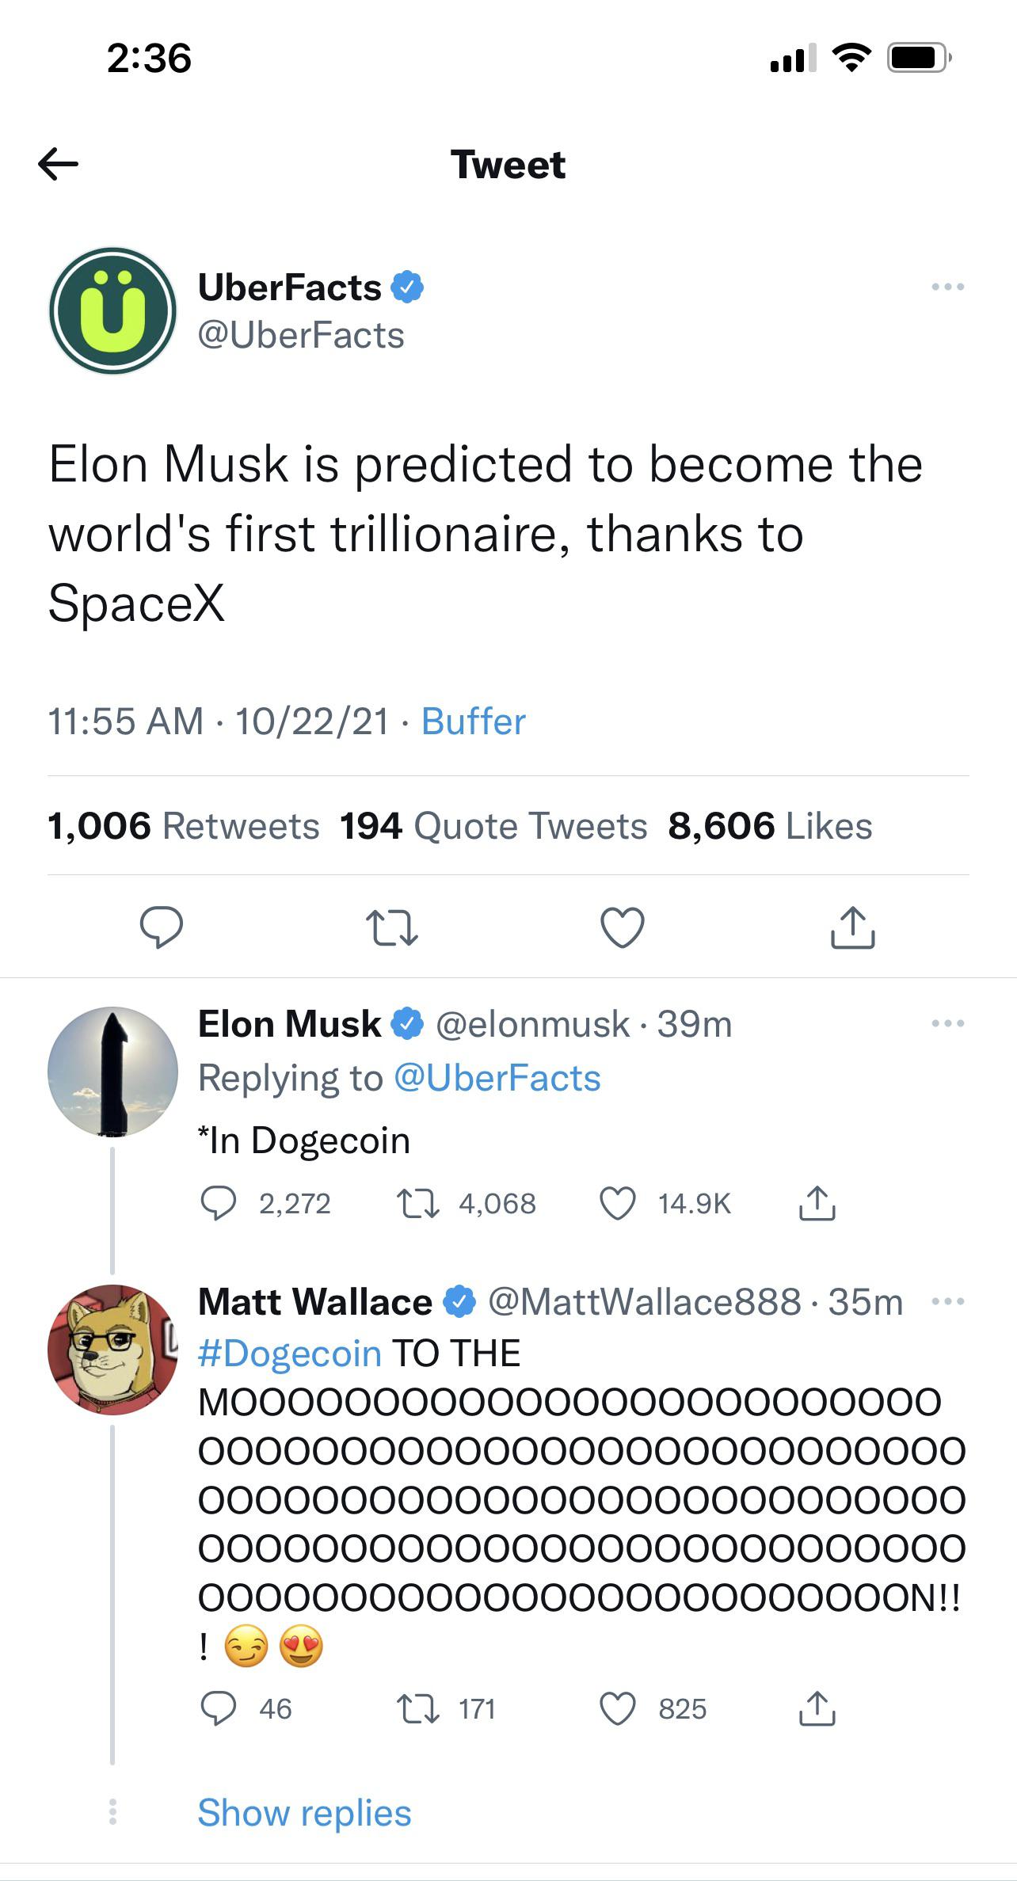Retweet the UberFacts main tweet
The height and width of the screenshot is (1881, 1017).
coord(391,927)
